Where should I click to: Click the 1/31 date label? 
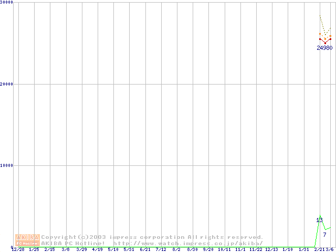(304, 249)
